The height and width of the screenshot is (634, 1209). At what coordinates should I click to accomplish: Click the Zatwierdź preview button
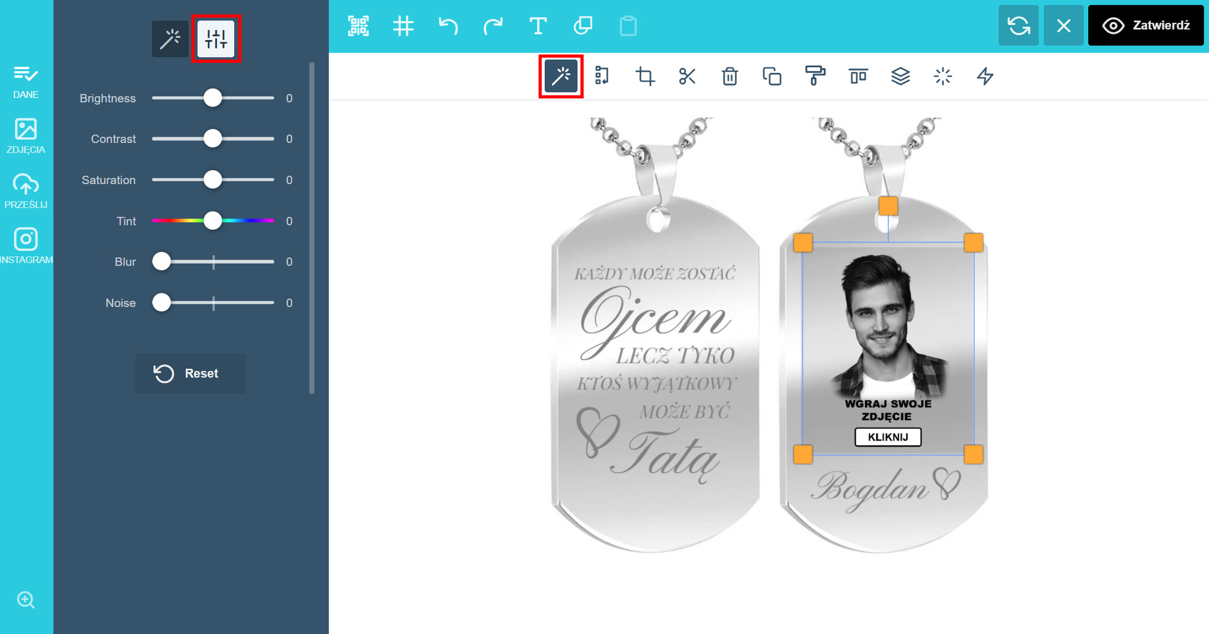1146,26
